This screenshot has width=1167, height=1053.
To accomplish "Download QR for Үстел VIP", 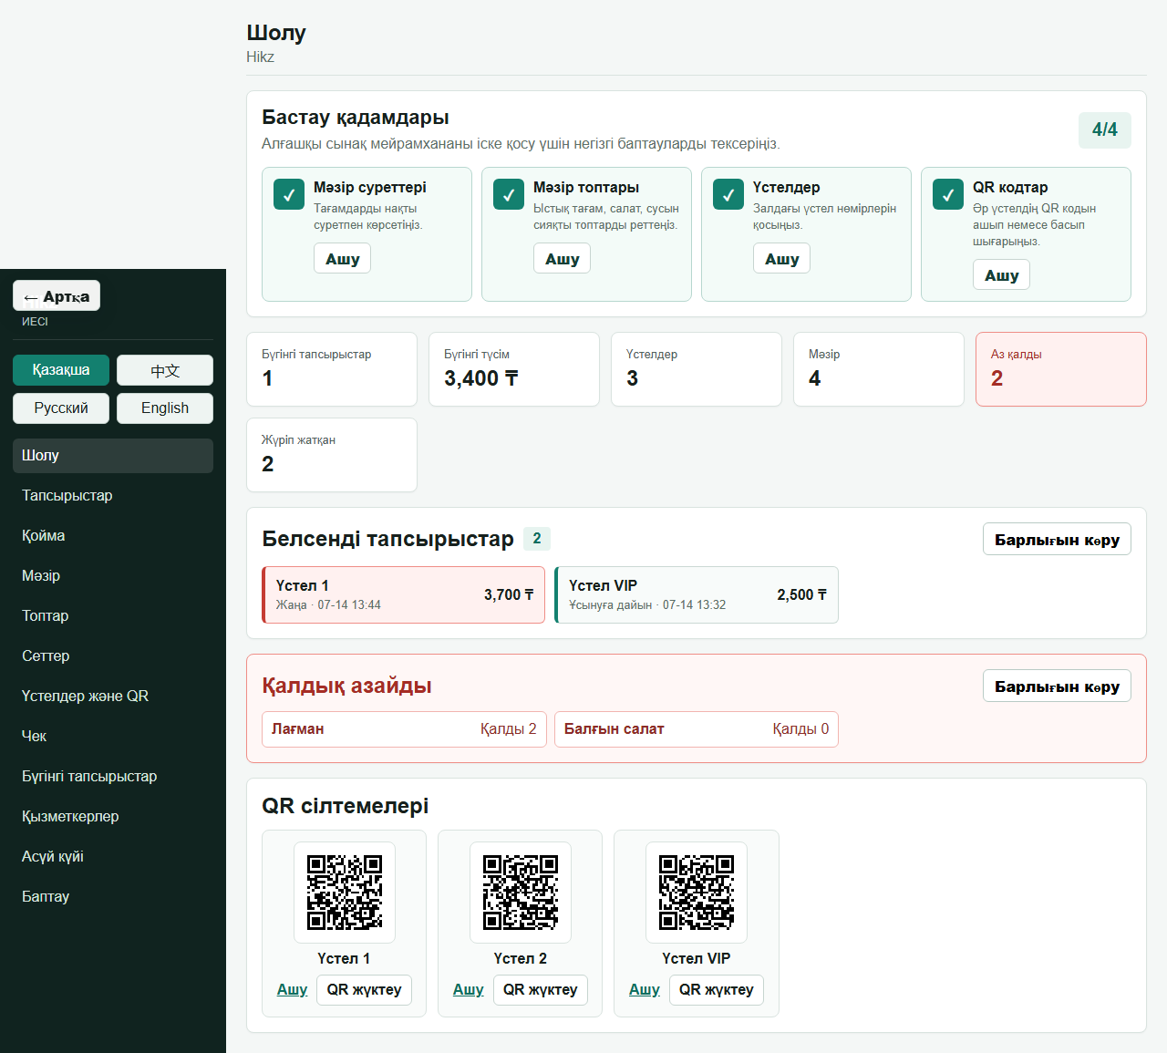I will (716, 990).
